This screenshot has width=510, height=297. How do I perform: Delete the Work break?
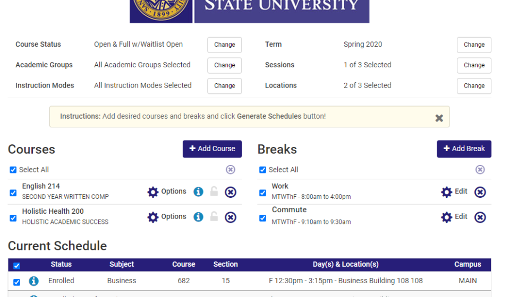click(x=480, y=192)
